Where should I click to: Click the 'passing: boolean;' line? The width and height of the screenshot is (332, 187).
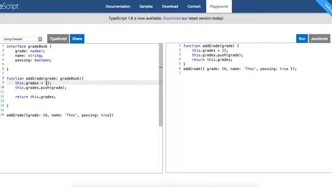(x=33, y=60)
